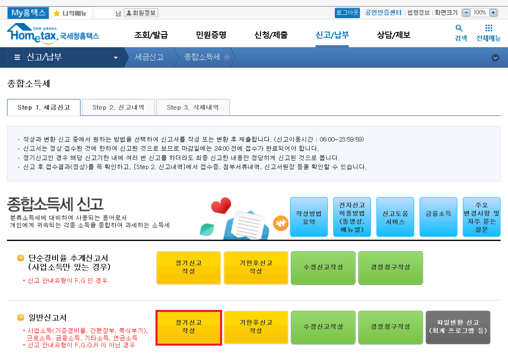Click My홈택스 button
This screenshot has height=360, width=508.
tap(28, 13)
